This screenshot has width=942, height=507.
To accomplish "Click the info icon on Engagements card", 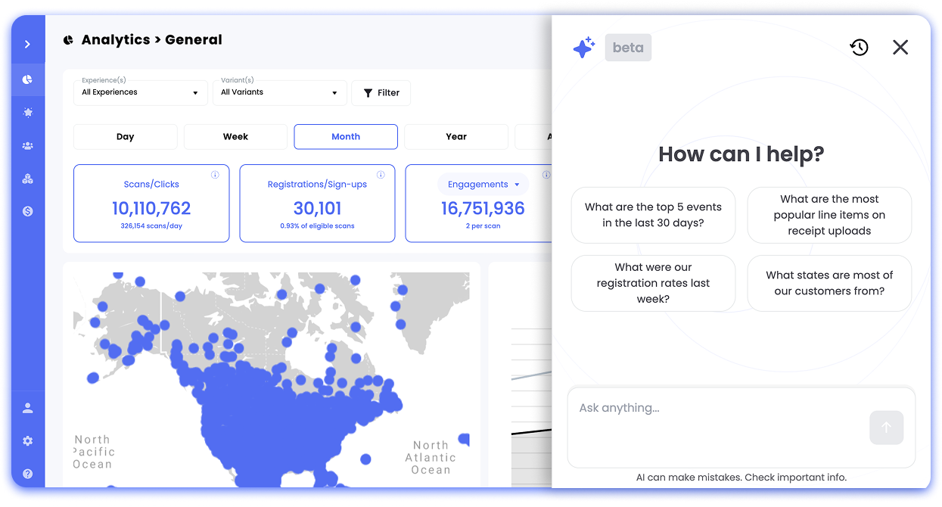I will 546,175.
